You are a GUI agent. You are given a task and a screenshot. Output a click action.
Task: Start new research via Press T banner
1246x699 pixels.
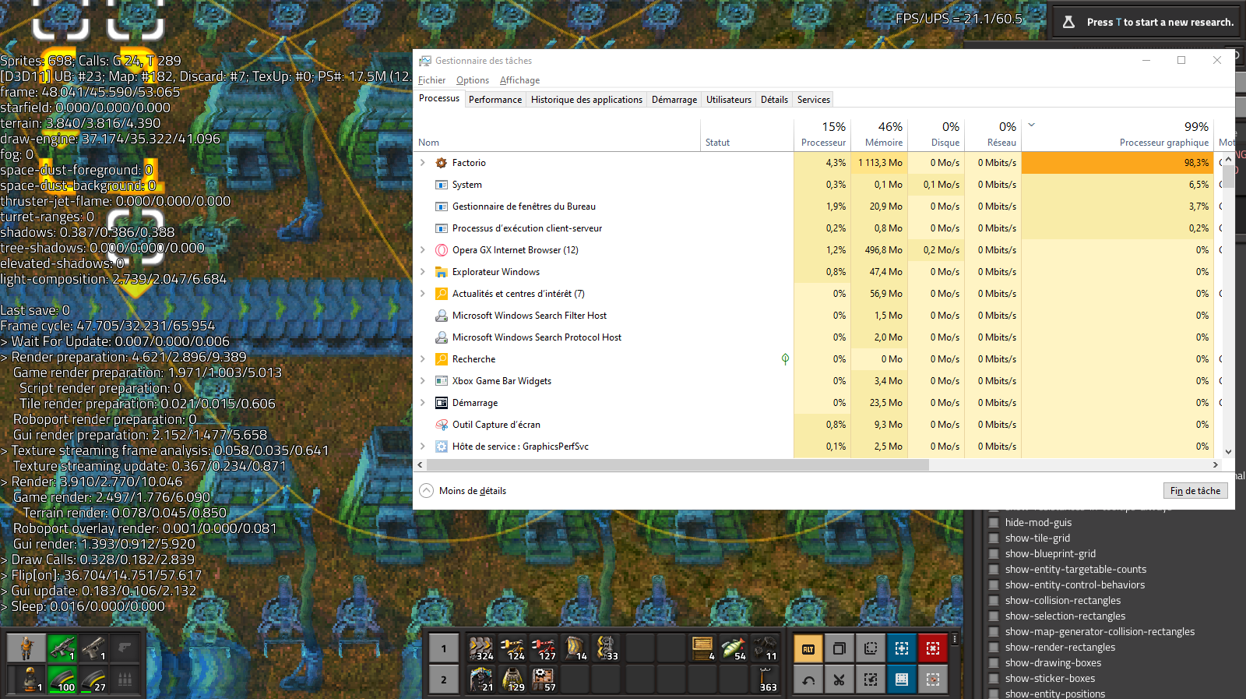point(1149,22)
